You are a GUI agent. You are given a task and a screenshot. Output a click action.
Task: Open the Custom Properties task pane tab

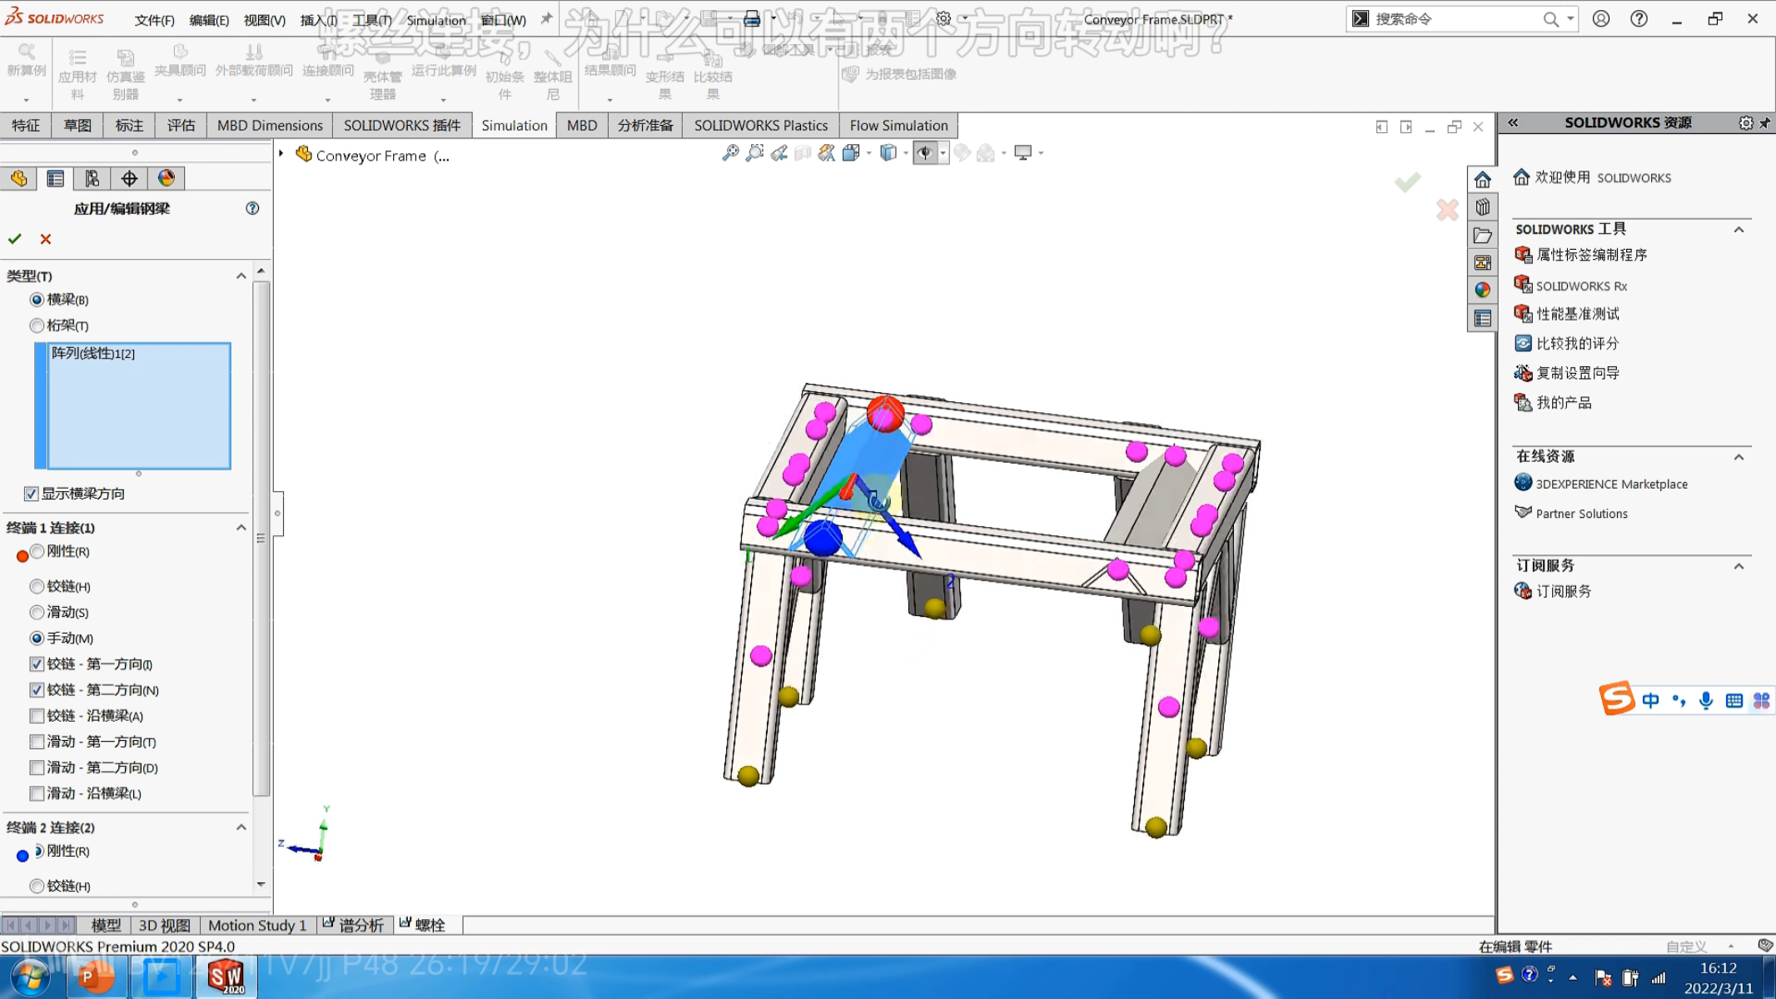[1482, 318]
